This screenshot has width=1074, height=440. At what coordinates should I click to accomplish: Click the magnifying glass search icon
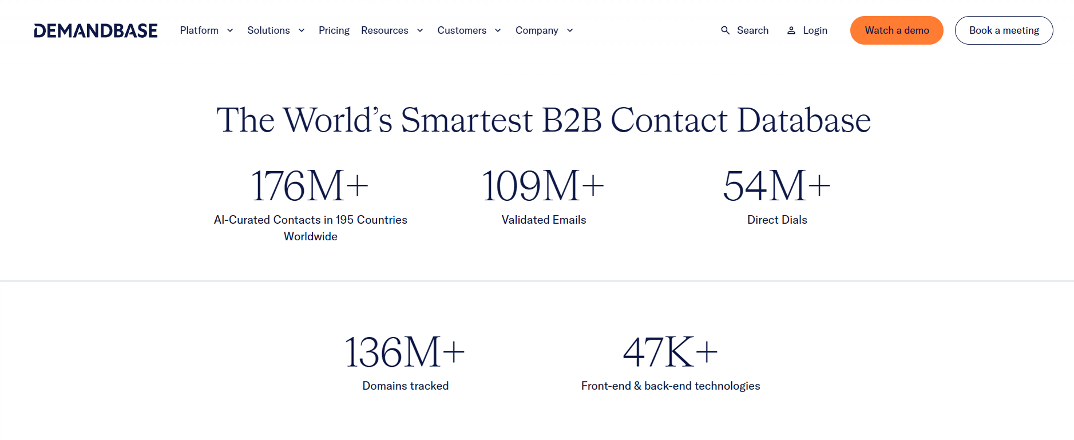[x=725, y=30]
